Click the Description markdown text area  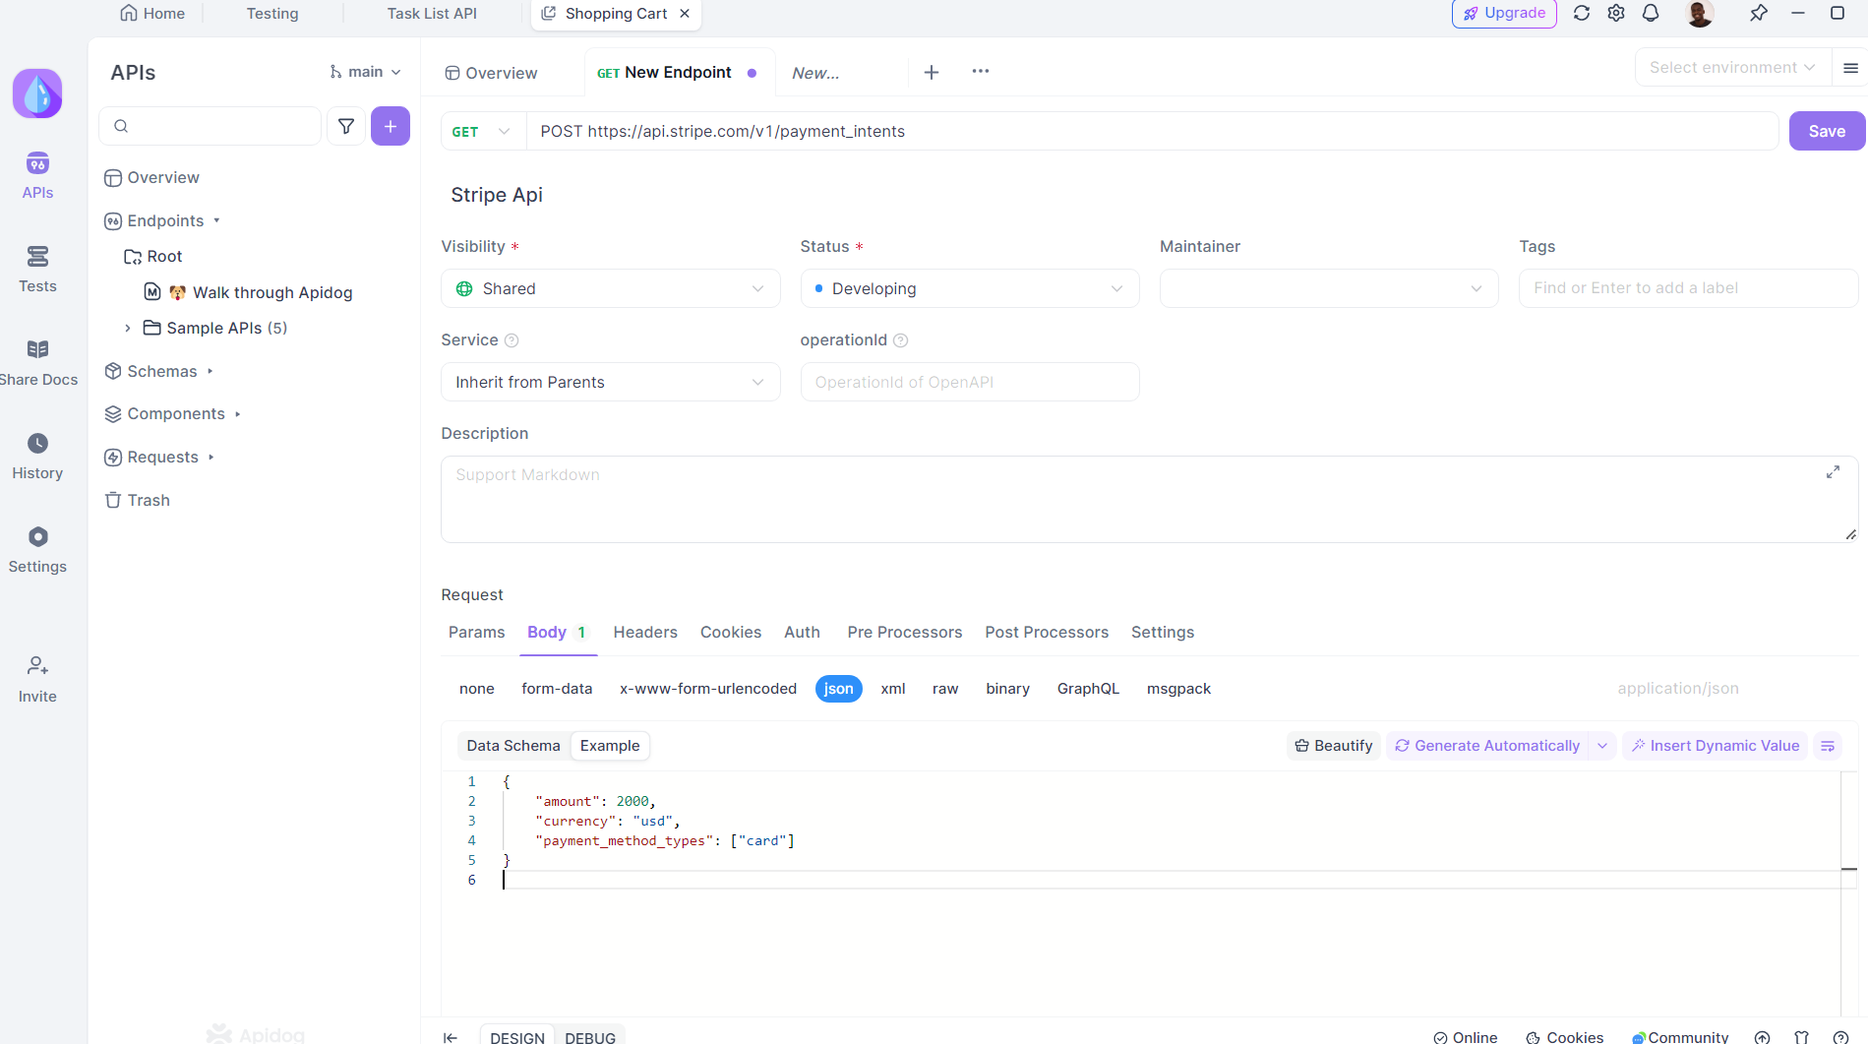click(1149, 499)
